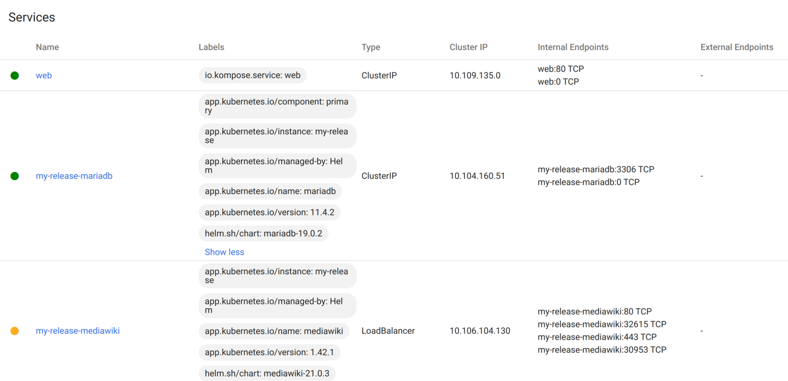
Task: Select the app.kubernetes.io/version: 11.4.2 chip
Action: click(269, 212)
